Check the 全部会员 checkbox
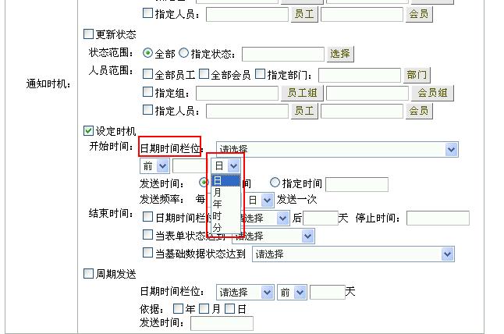 tap(204, 75)
